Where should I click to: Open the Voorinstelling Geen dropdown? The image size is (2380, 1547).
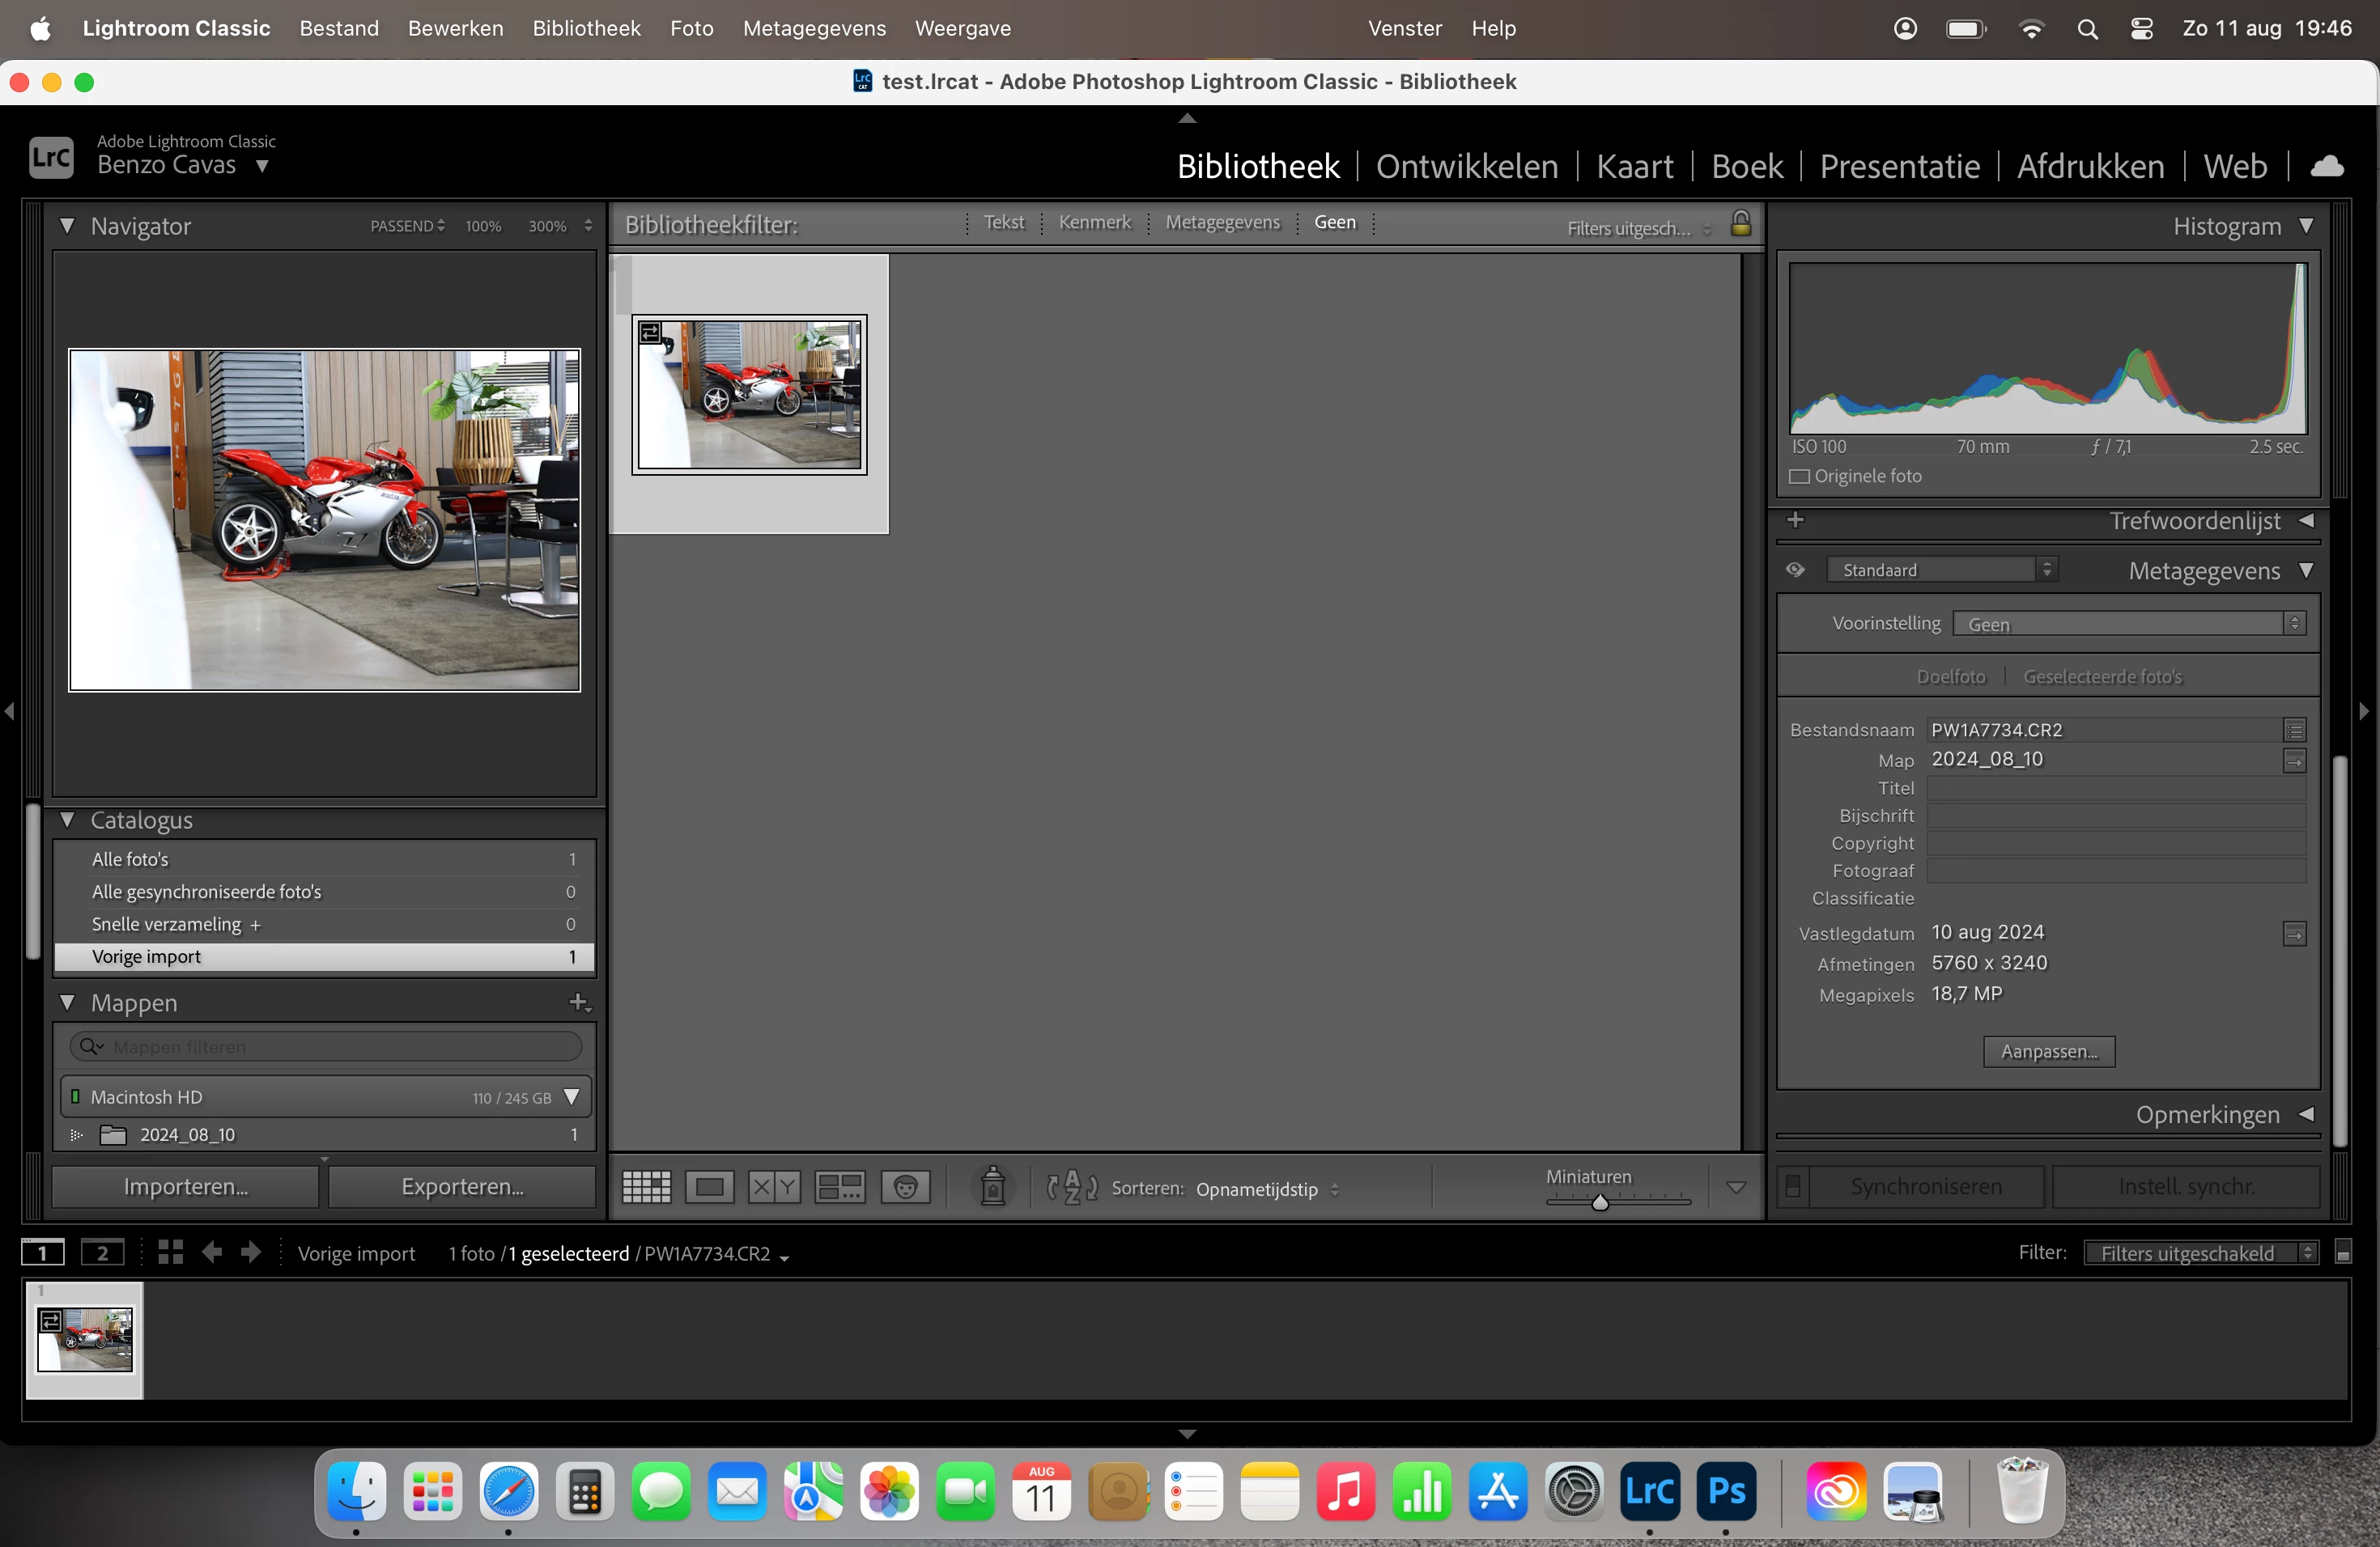tap(2128, 624)
